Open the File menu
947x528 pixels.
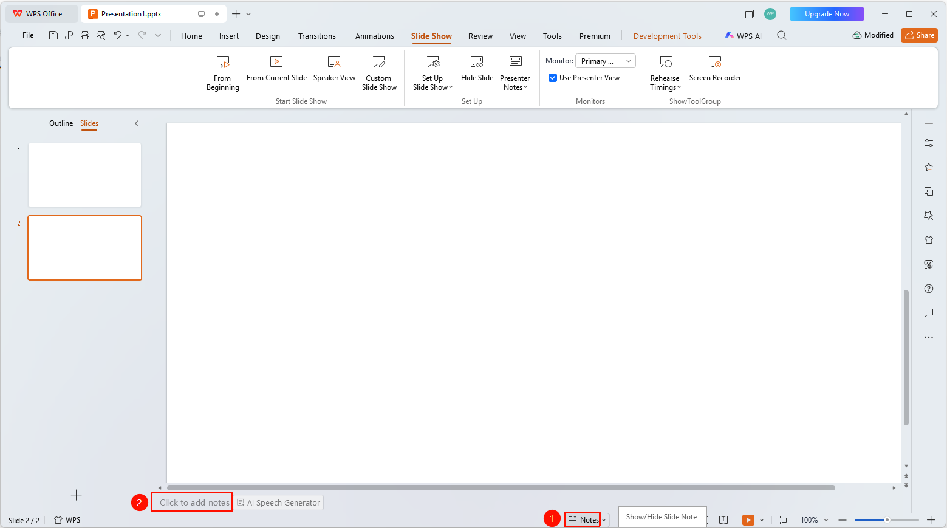pyautogui.click(x=22, y=35)
